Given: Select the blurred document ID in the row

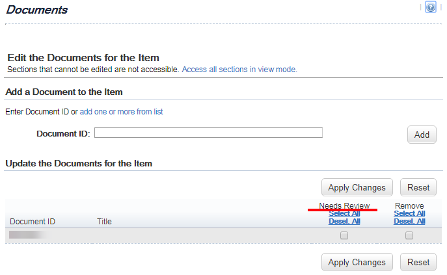Looking at the screenshot, I should click(29, 235).
